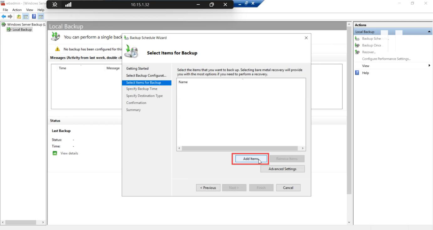Open the View details link
The height and width of the screenshot is (230, 433).
(69, 153)
